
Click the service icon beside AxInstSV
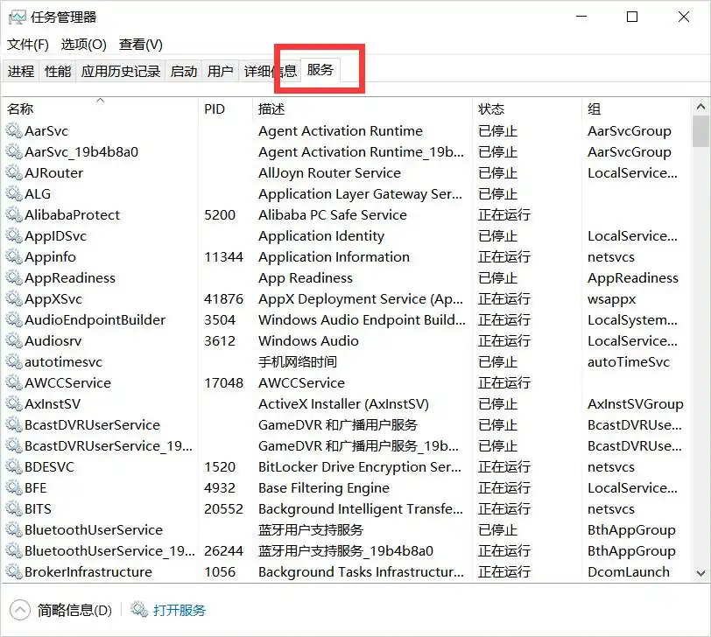click(14, 403)
